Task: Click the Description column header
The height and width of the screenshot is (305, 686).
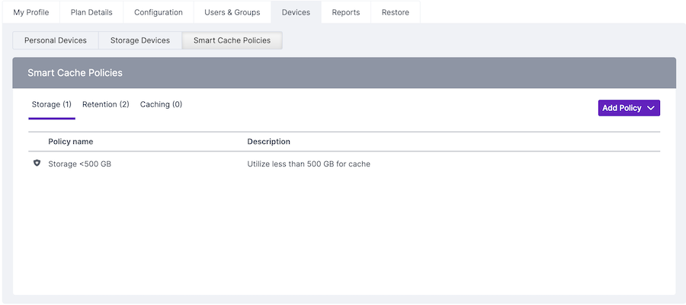Action: pyautogui.click(x=268, y=141)
